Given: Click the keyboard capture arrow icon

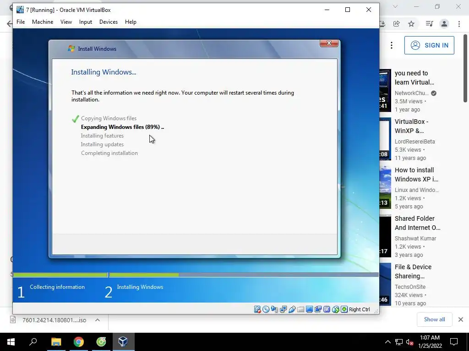Looking at the screenshot, I should click(344, 309).
